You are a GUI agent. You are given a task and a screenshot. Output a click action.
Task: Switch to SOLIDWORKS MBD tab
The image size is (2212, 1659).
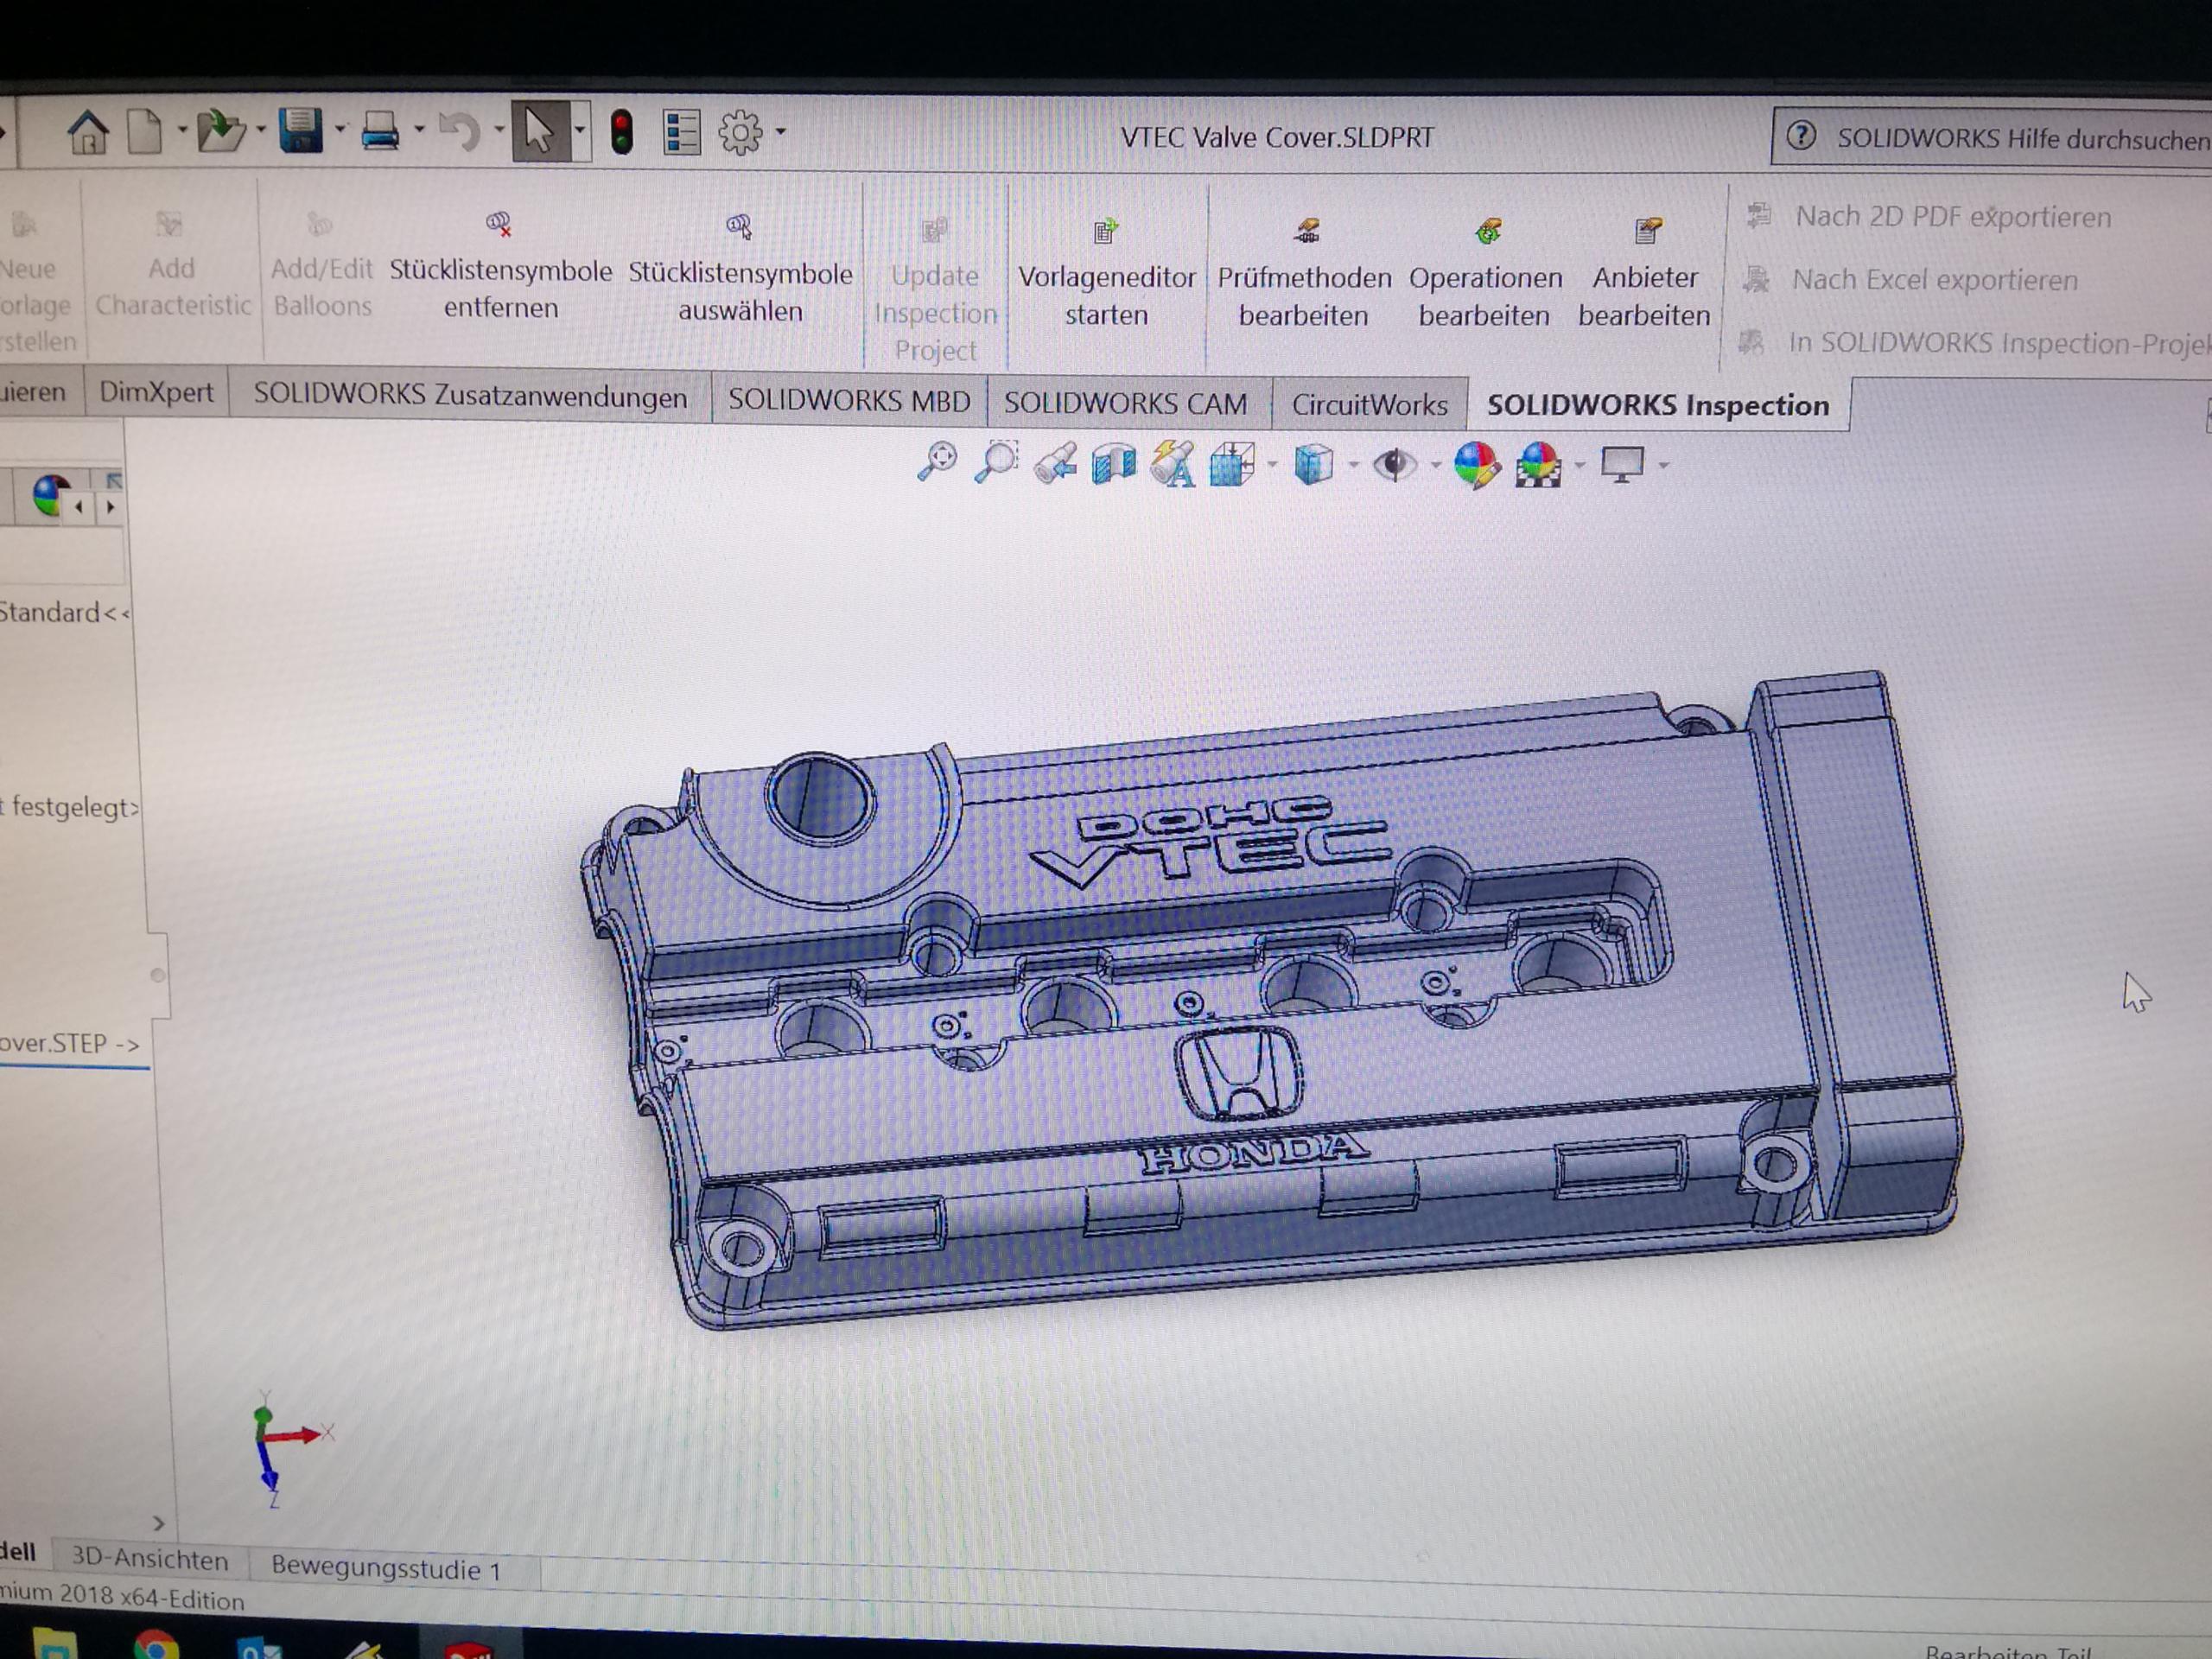[x=849, y=400]
